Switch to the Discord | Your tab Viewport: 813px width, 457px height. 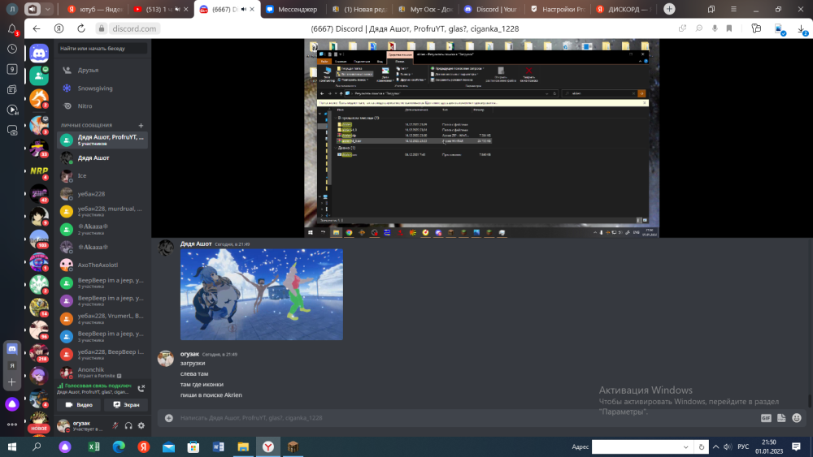tap(492, 9)
